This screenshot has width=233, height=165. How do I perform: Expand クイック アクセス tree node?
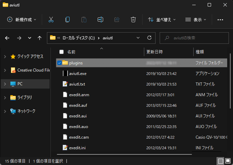pyautogui.click(x=5, y=56)
